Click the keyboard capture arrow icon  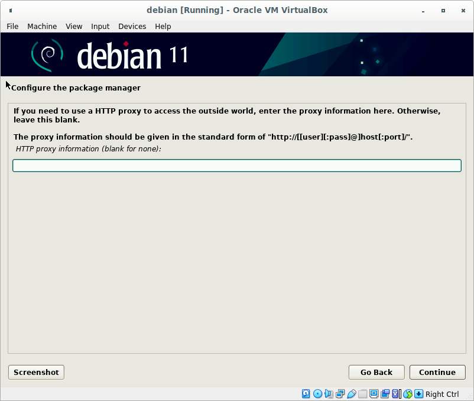[418, 394]
